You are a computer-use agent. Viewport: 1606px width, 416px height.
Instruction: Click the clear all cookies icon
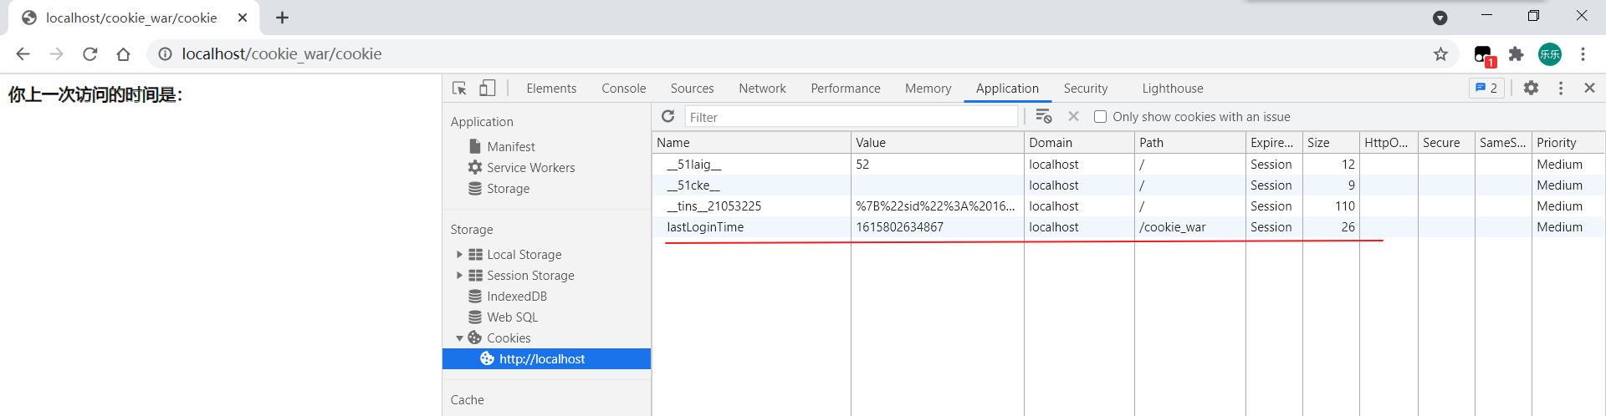[1043, 117]
